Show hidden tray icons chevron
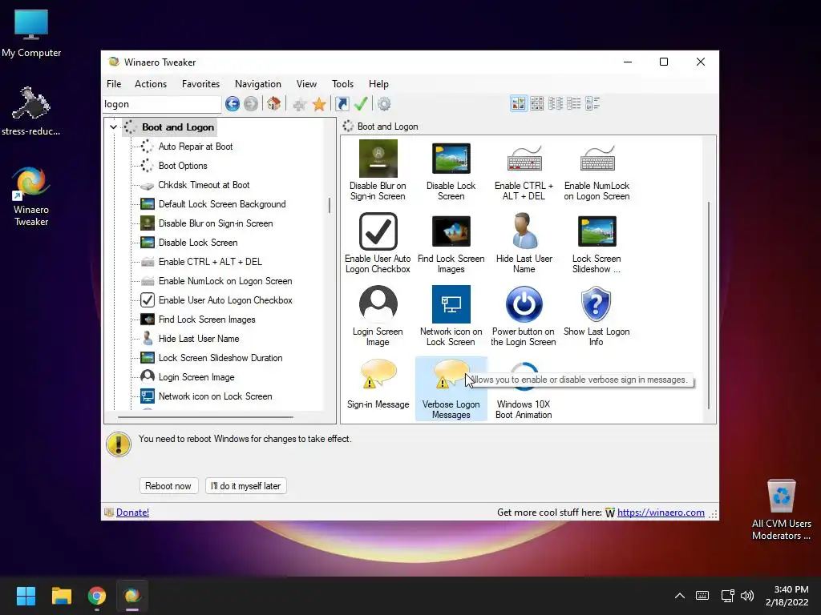Screen dimensions: 821x615 click(x=680, y=596)
